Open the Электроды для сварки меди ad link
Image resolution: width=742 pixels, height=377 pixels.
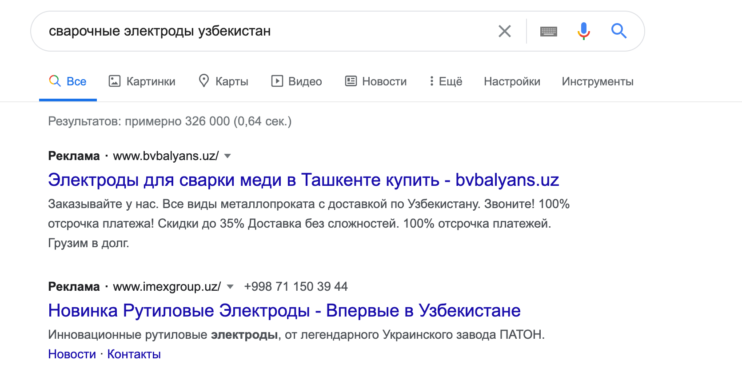pos(303,180)
